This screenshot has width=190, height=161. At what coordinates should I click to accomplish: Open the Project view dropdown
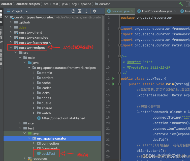tap(27, 11)
